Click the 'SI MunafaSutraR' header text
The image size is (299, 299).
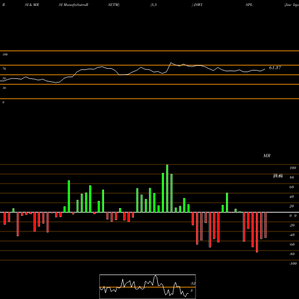(x=74, y=5)
